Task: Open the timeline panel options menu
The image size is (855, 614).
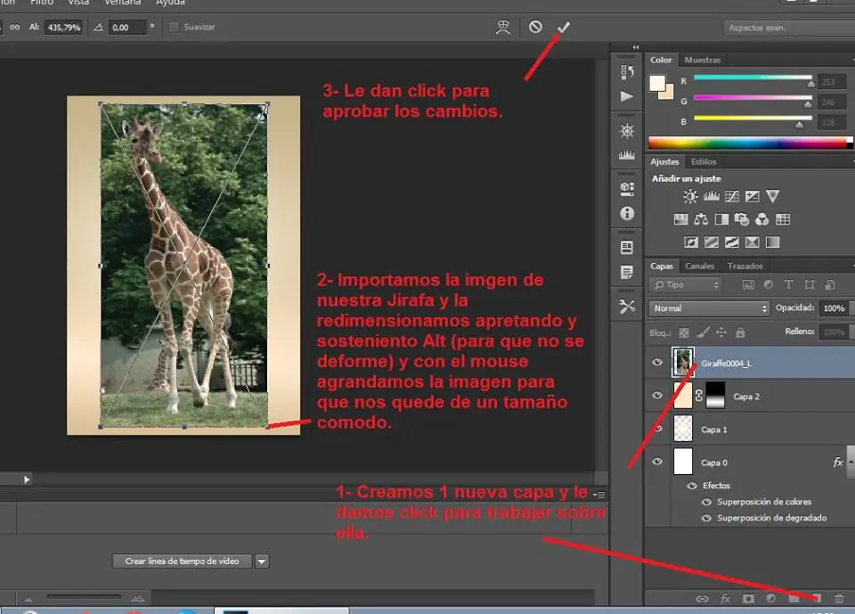Action: (x=598, y=495)
